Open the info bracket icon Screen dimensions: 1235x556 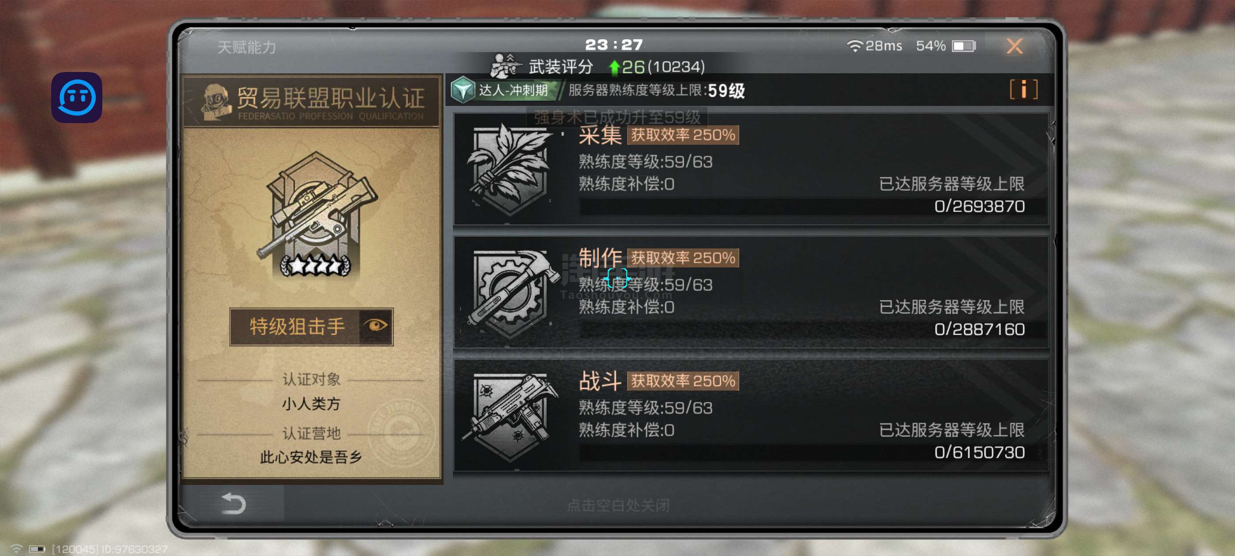[1023, 89]
